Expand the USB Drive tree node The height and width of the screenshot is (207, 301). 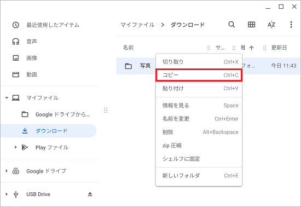click(x=7, y=194)
